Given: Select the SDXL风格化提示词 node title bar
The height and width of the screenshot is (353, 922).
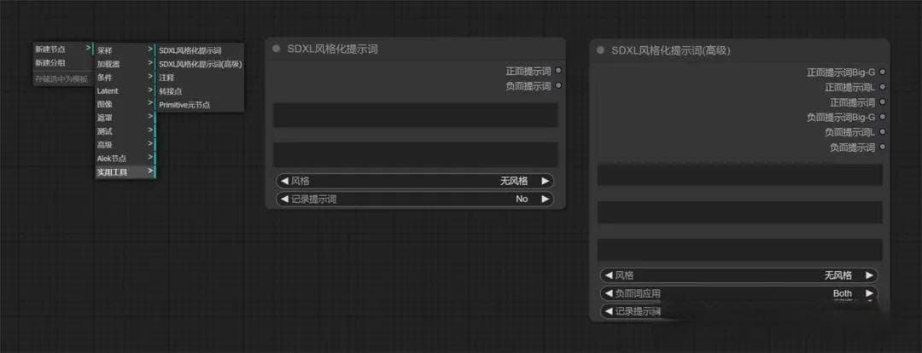Looking at the screenshot, I should (x=415, y=49).
